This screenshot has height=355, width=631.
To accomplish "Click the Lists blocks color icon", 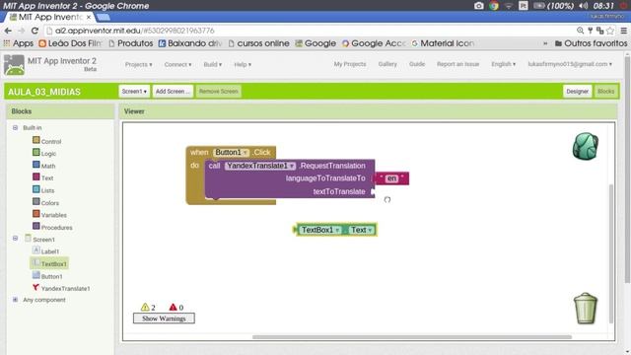I will (x=36, y=189).
